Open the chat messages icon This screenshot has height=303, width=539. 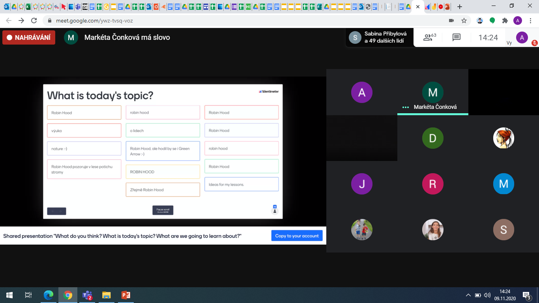coord(457,37)
